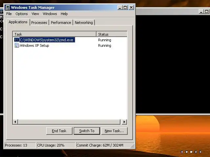Switch to the Performance tab
210x157 pixels.
pos(61,23)
